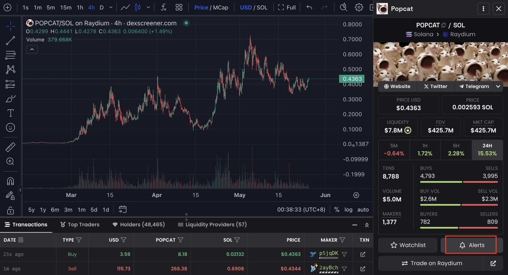Click the magnet snap mode icon
Screen dimensions: 508x275
[11, 181]
